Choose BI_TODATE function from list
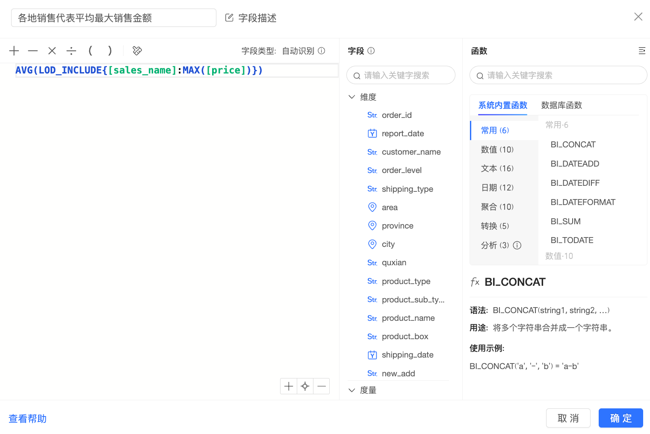Viewport: 650px width, 434px height. click(x=572, y=240)
